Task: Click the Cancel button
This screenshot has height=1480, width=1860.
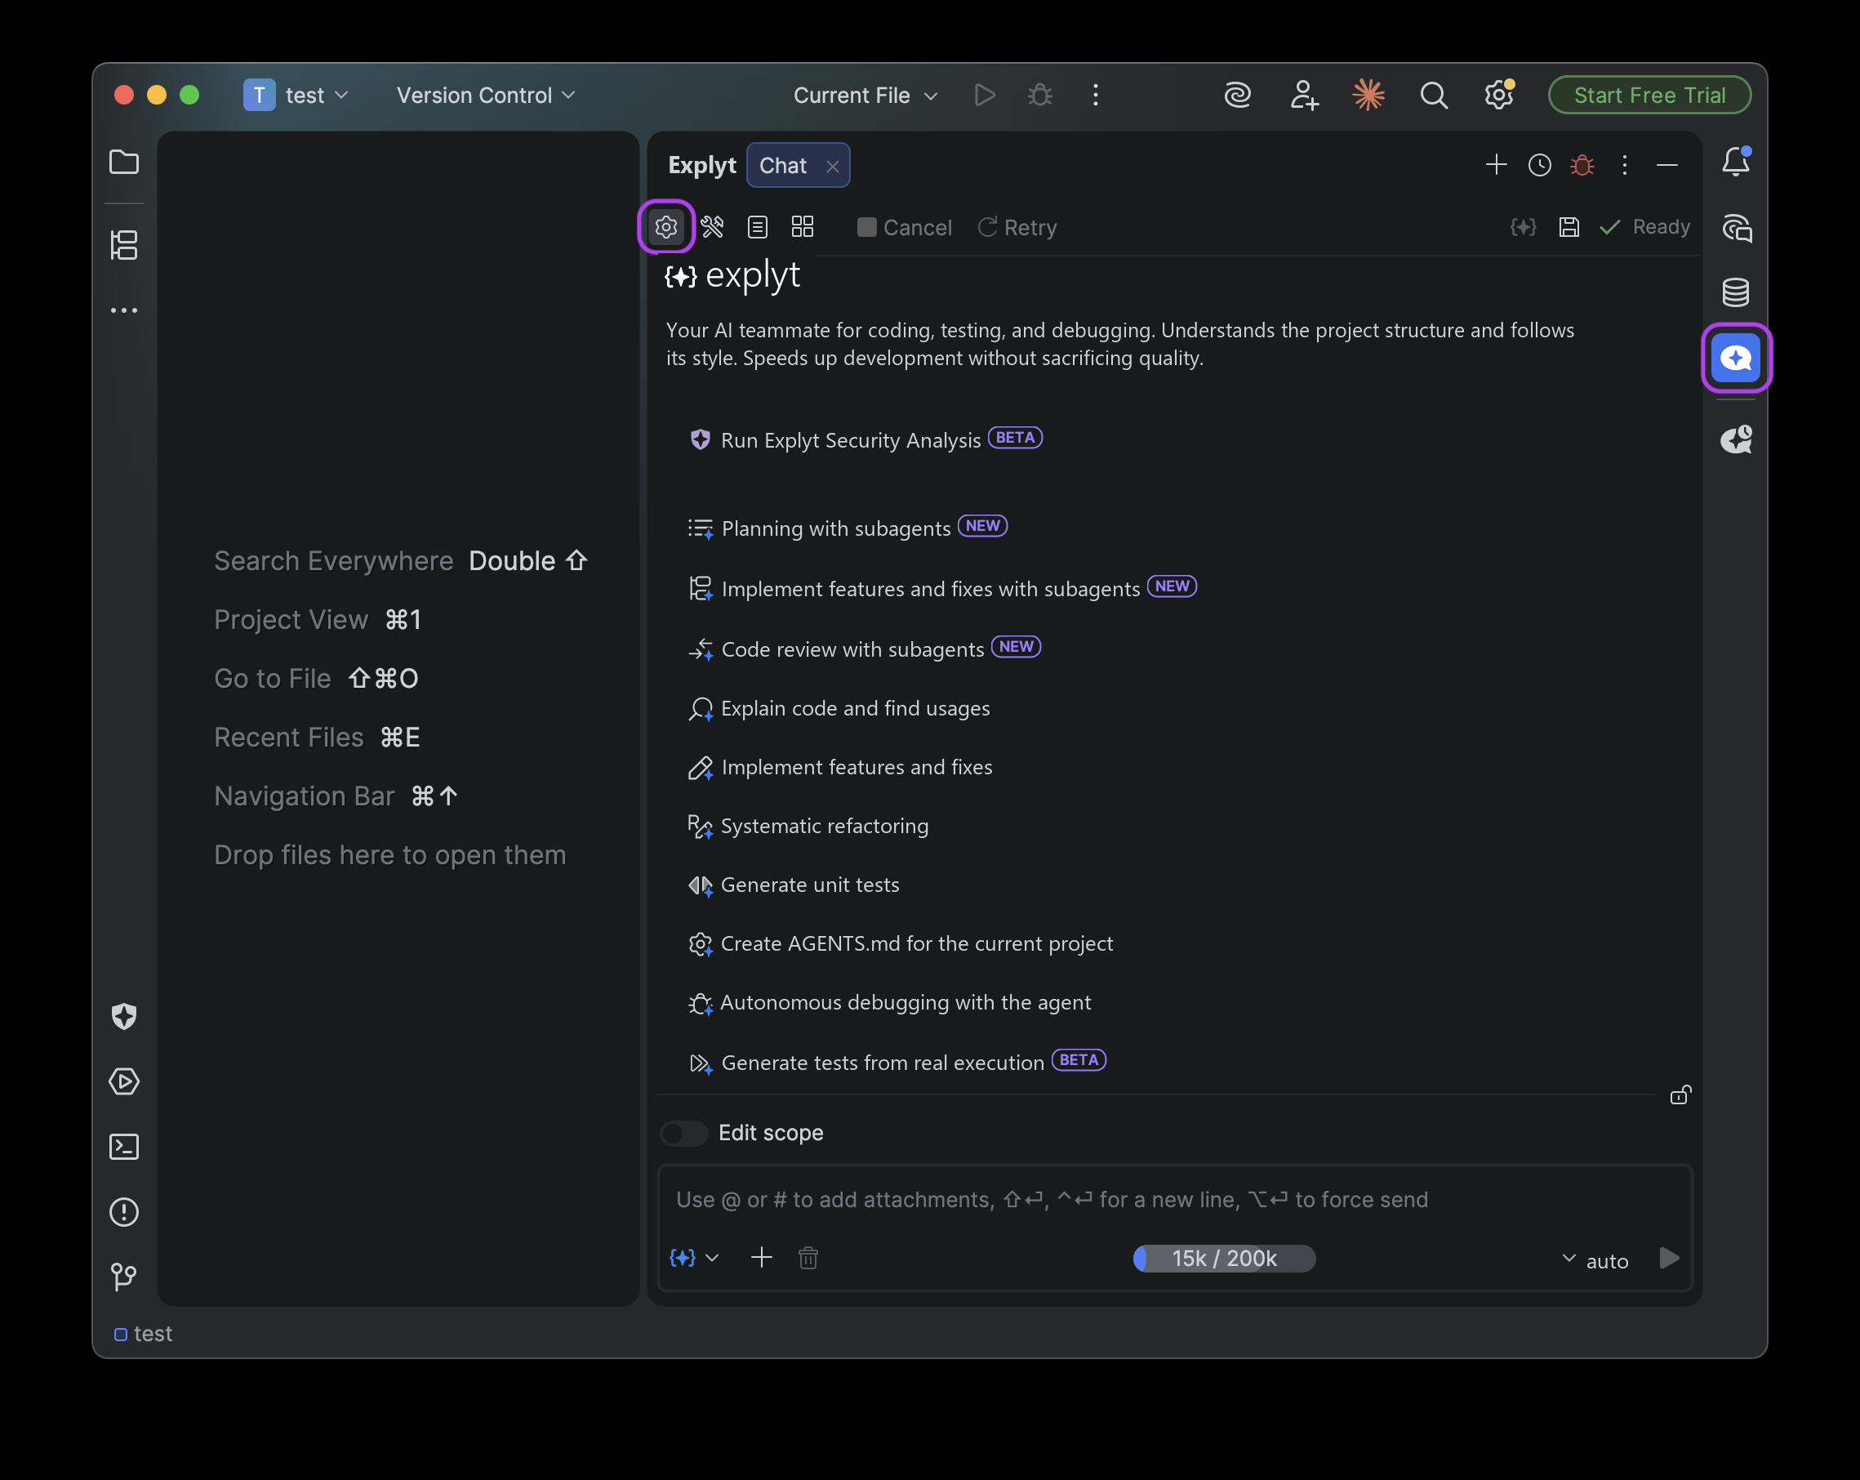Action: pyautogui.click(x=904, y=227)
